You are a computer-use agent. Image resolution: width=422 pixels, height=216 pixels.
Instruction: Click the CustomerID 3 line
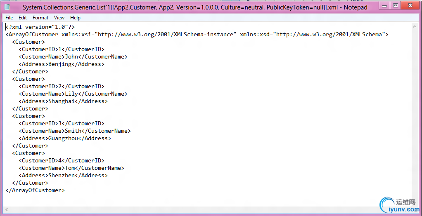pos(62,124)
